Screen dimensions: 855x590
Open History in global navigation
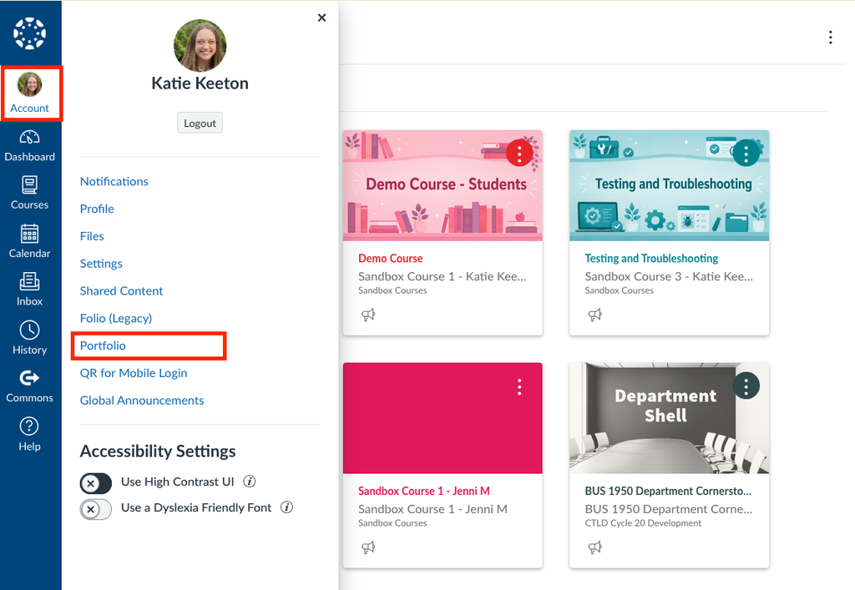(x=29, y=338)
